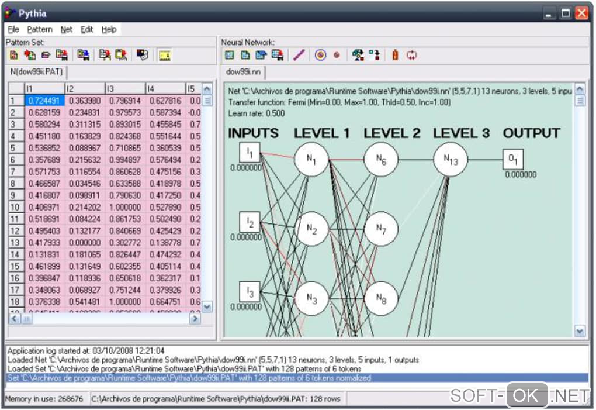Select input node I1 in the network diagram
The height and width of the screenshot is (410, 596).
250,153
